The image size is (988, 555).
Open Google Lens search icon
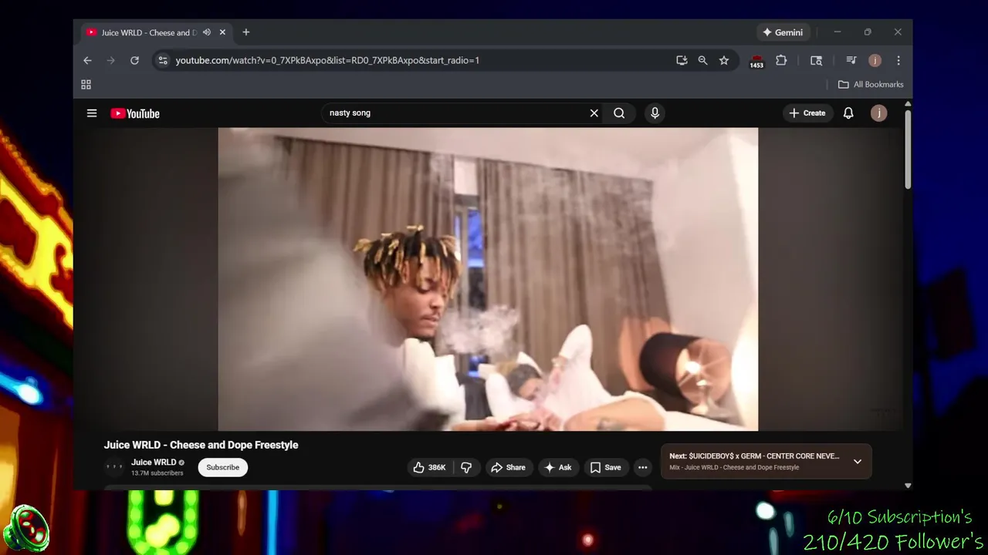click(x=816, y=60)
